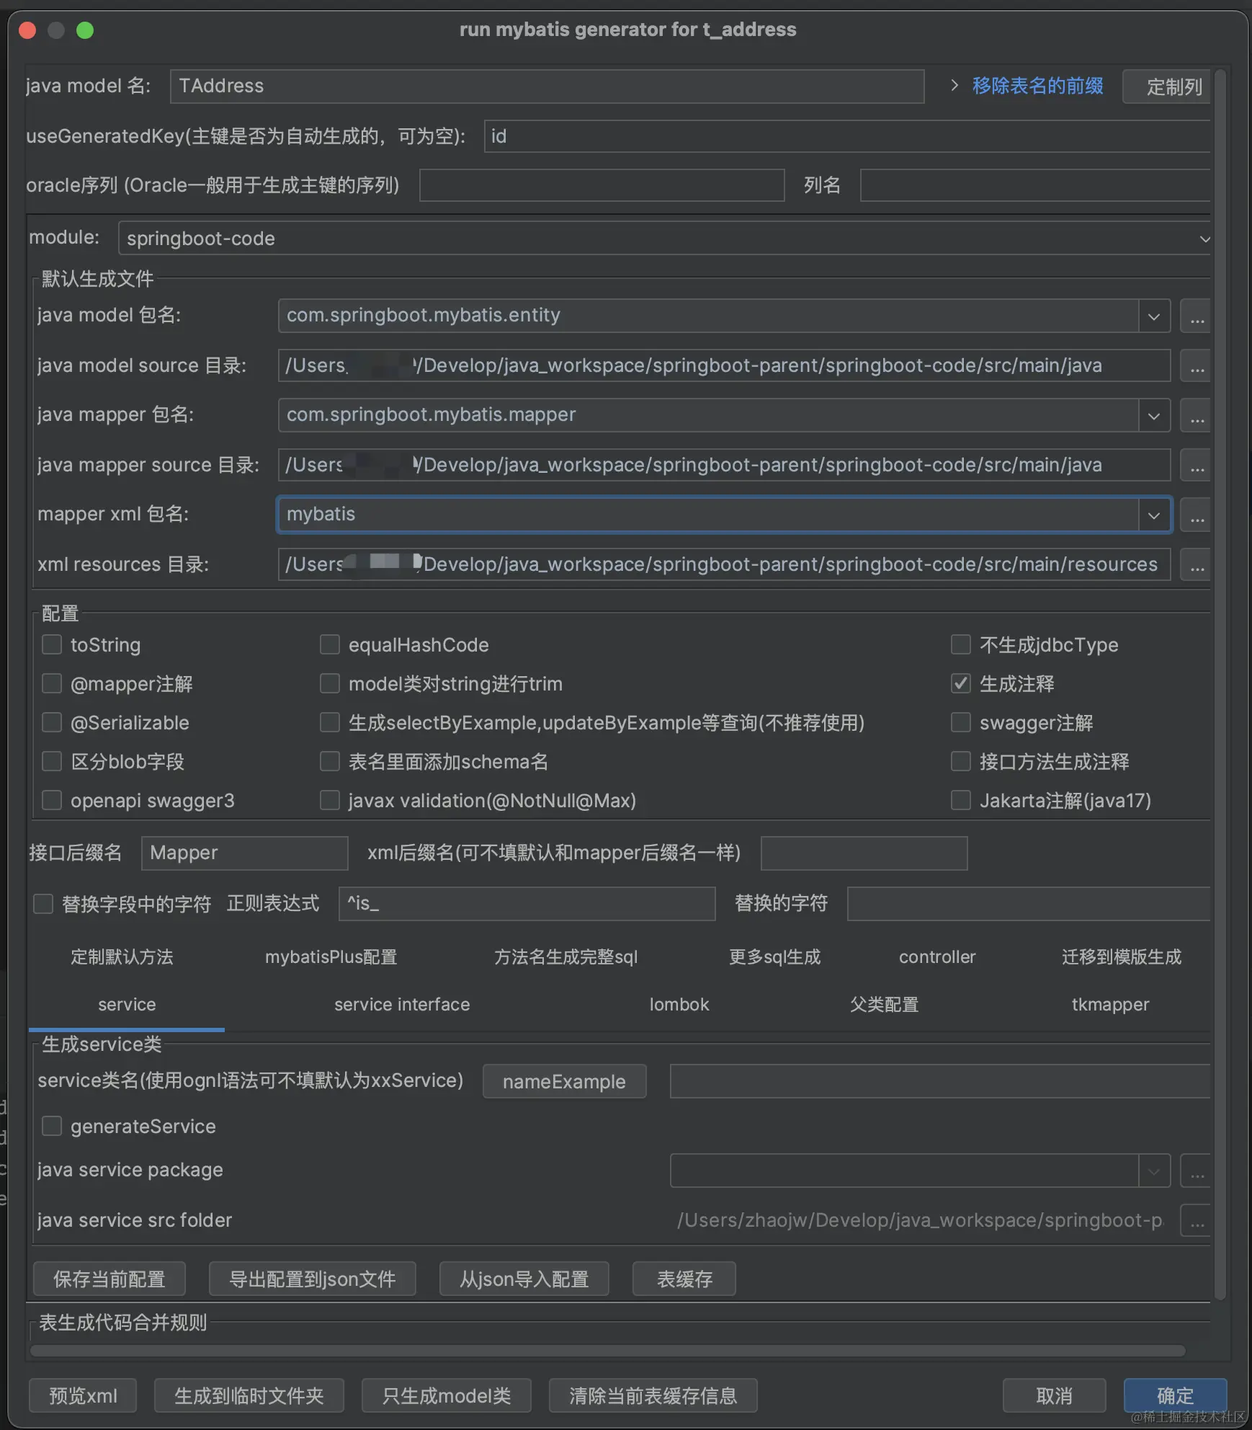Screen dimensions: 1252x1430
Task: Click 从json导入配置 button
Action: (x=524, y=1279)
